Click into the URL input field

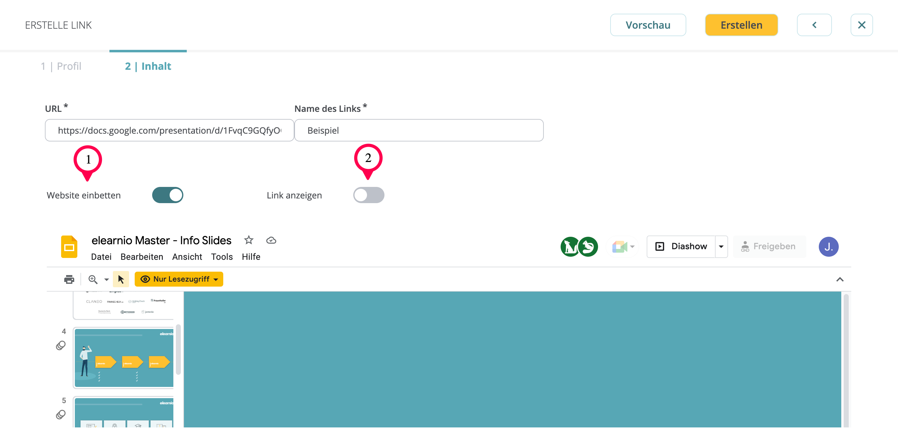169,130
